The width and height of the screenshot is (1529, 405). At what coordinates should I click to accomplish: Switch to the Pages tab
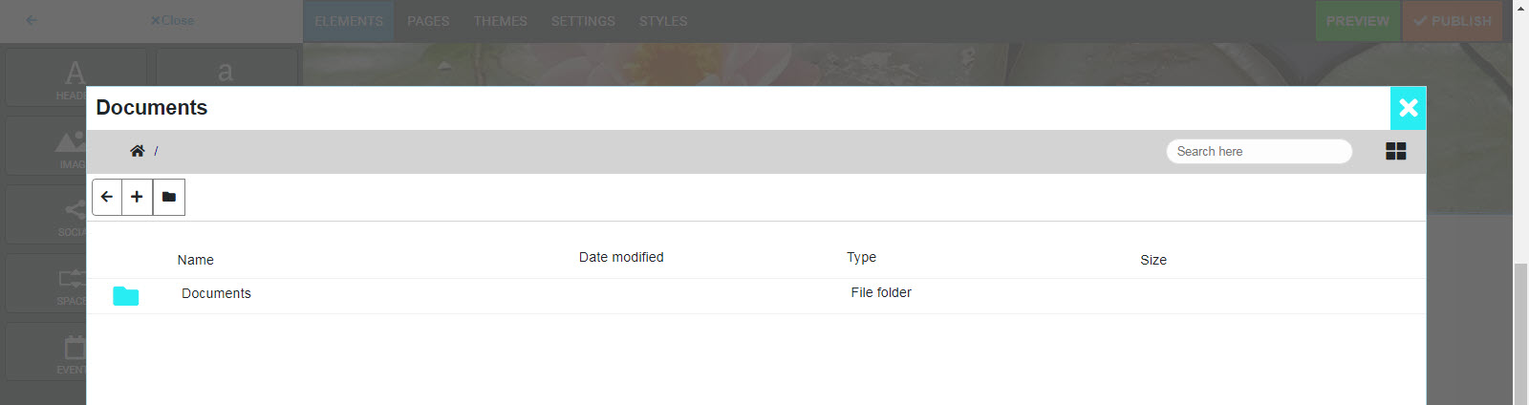tap(428, 21)
